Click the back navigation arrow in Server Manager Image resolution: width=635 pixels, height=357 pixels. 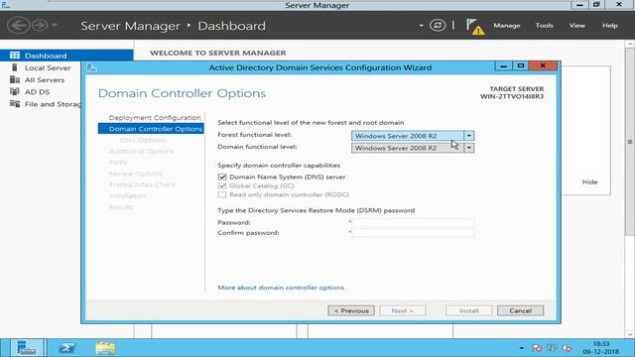pos(18,25)
